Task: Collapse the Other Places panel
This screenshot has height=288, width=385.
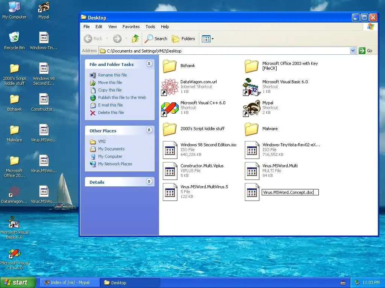Action: pyautogui.click(x=149, y=130)
